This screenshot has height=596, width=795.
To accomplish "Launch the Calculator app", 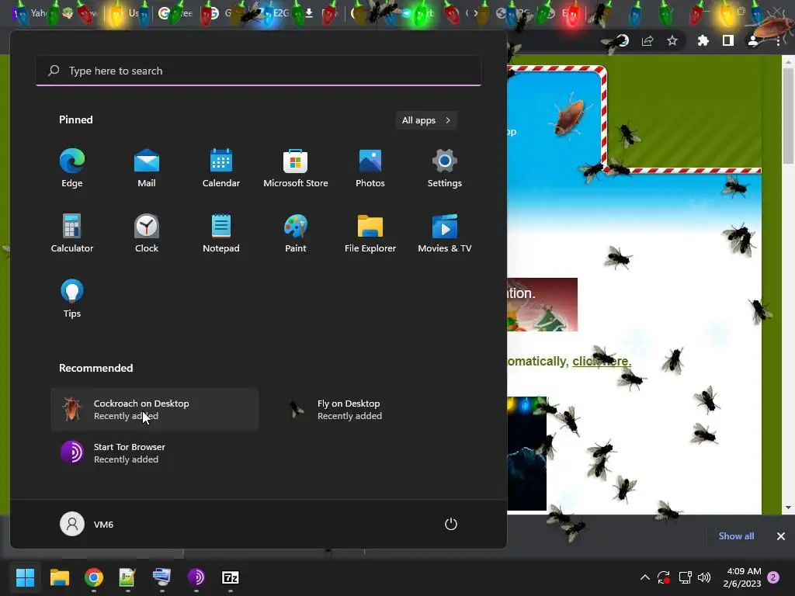I will point(72,233).
